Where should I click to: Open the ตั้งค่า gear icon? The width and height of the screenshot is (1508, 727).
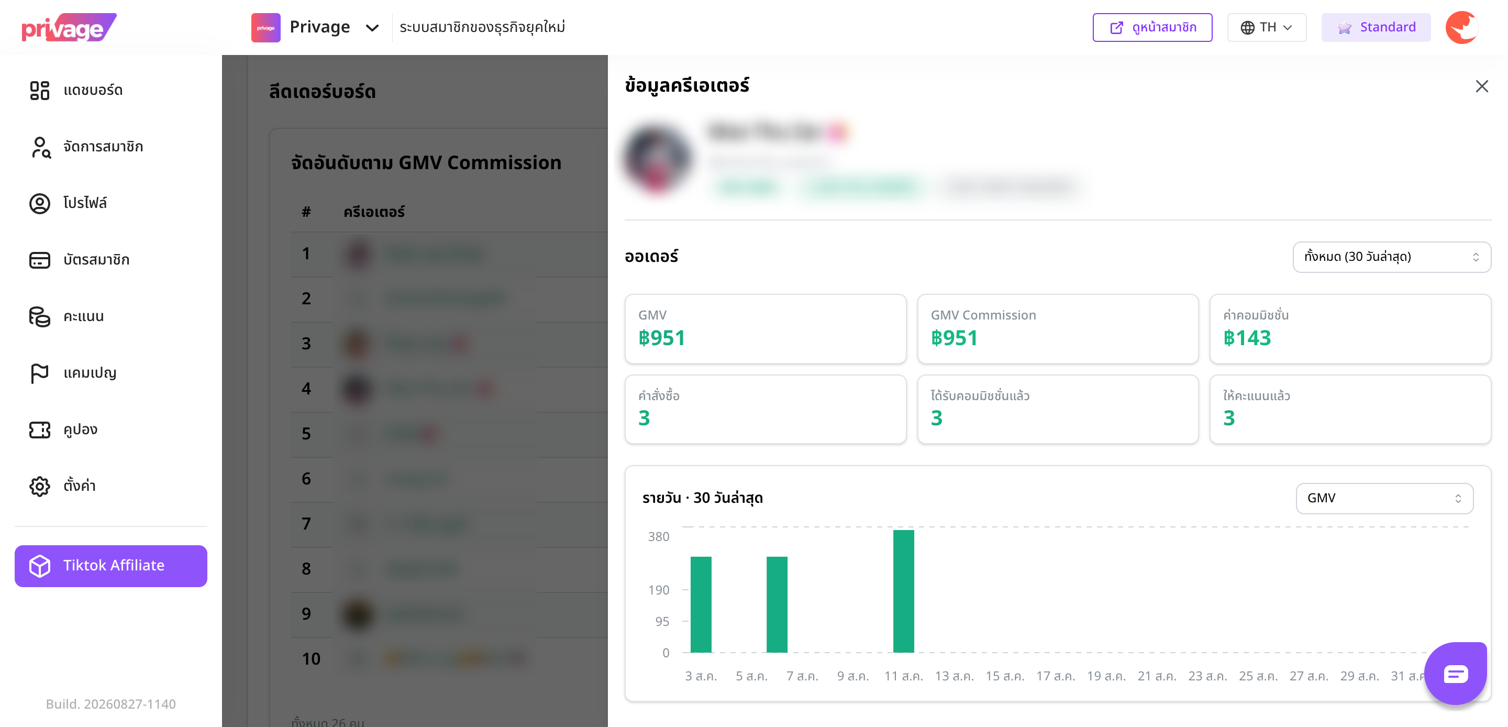coord(39,486)
